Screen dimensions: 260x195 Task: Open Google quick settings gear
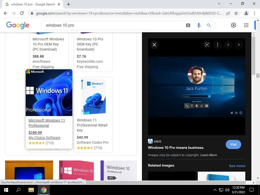[x=234, y=25]
